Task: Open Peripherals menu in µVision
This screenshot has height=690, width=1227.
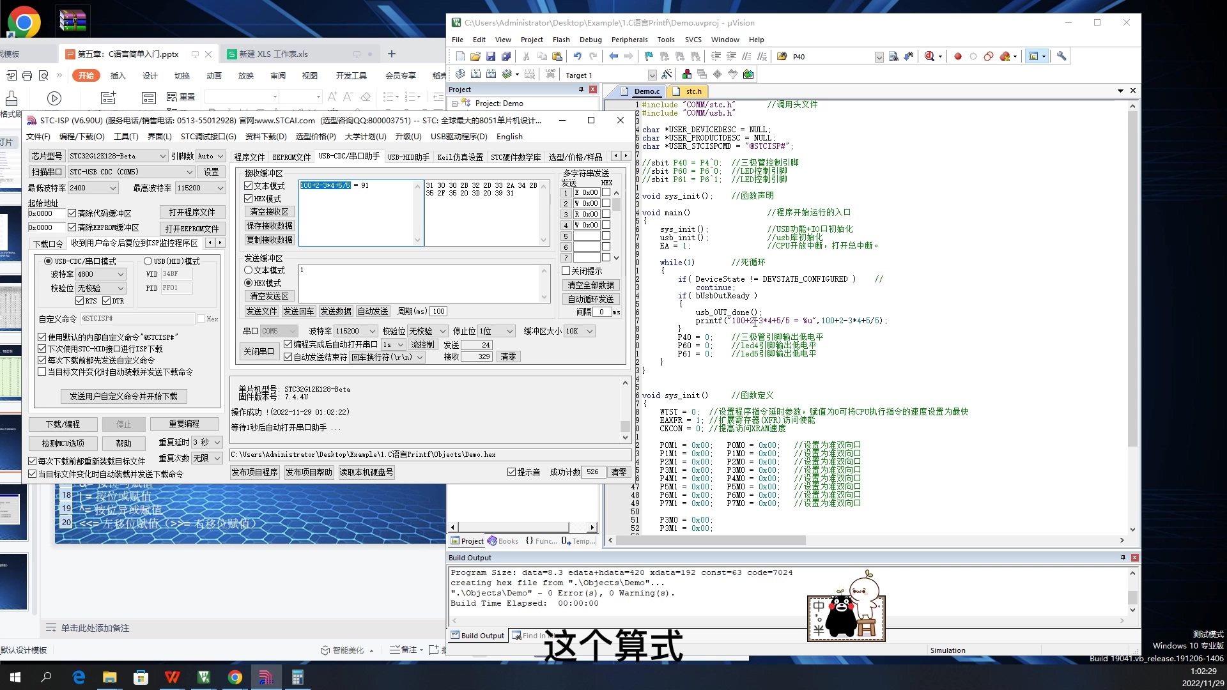Action: pos(629,40)
